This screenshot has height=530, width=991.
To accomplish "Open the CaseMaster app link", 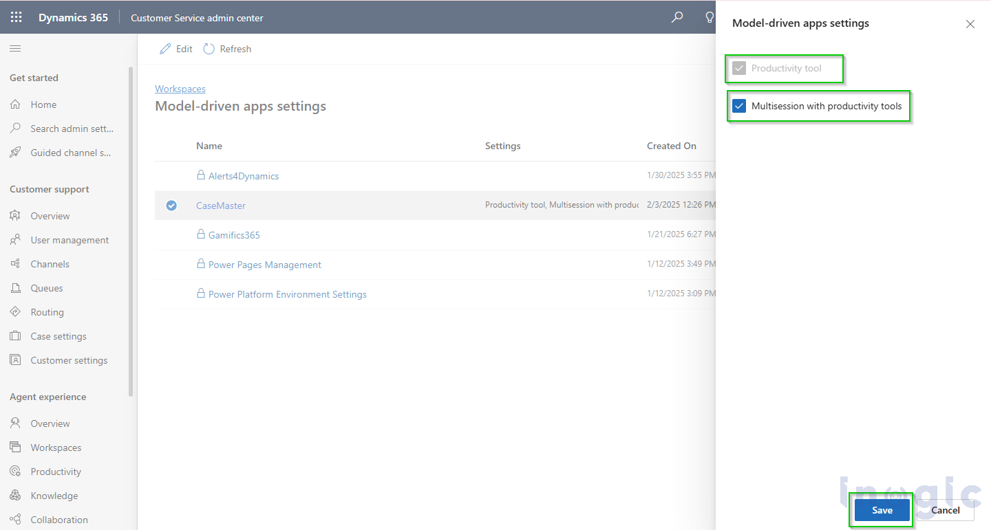I will pos(221,206).
